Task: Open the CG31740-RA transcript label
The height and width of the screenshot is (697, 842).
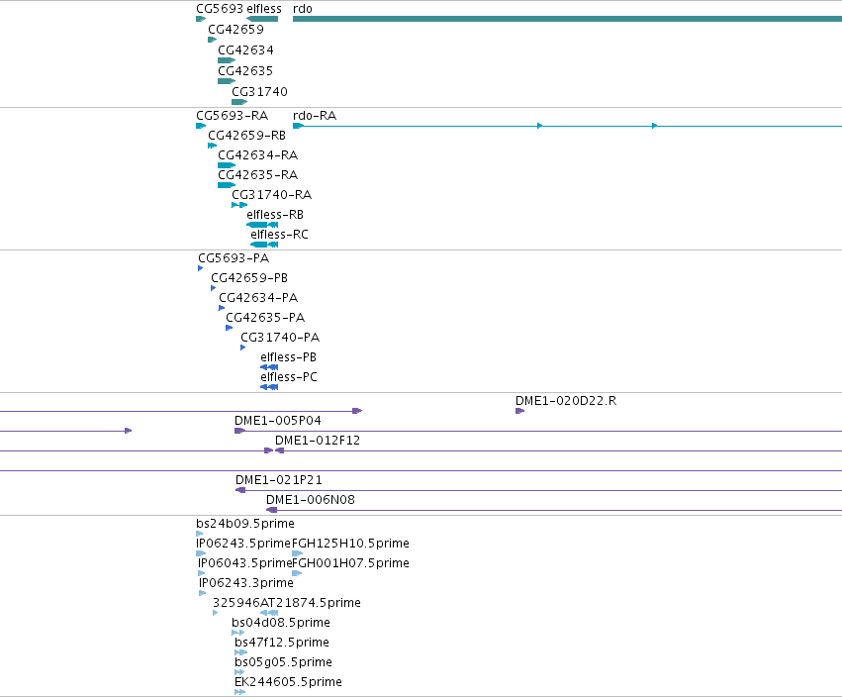Action: point(272,195)
